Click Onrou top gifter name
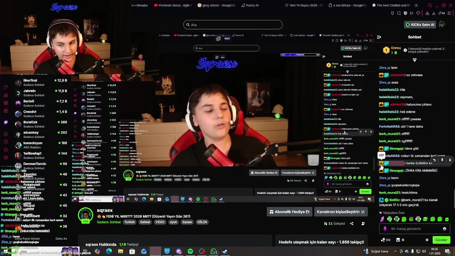This screenshot has width=455, height=256. [x=396, y=48]
